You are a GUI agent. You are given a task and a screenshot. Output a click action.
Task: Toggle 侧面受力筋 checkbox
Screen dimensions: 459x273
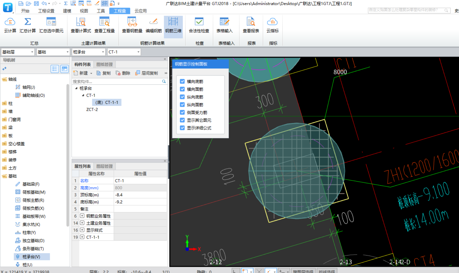[x=182, y=112]
